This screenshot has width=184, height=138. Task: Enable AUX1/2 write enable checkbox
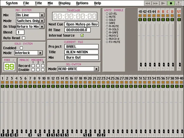[x=107, y=36]
